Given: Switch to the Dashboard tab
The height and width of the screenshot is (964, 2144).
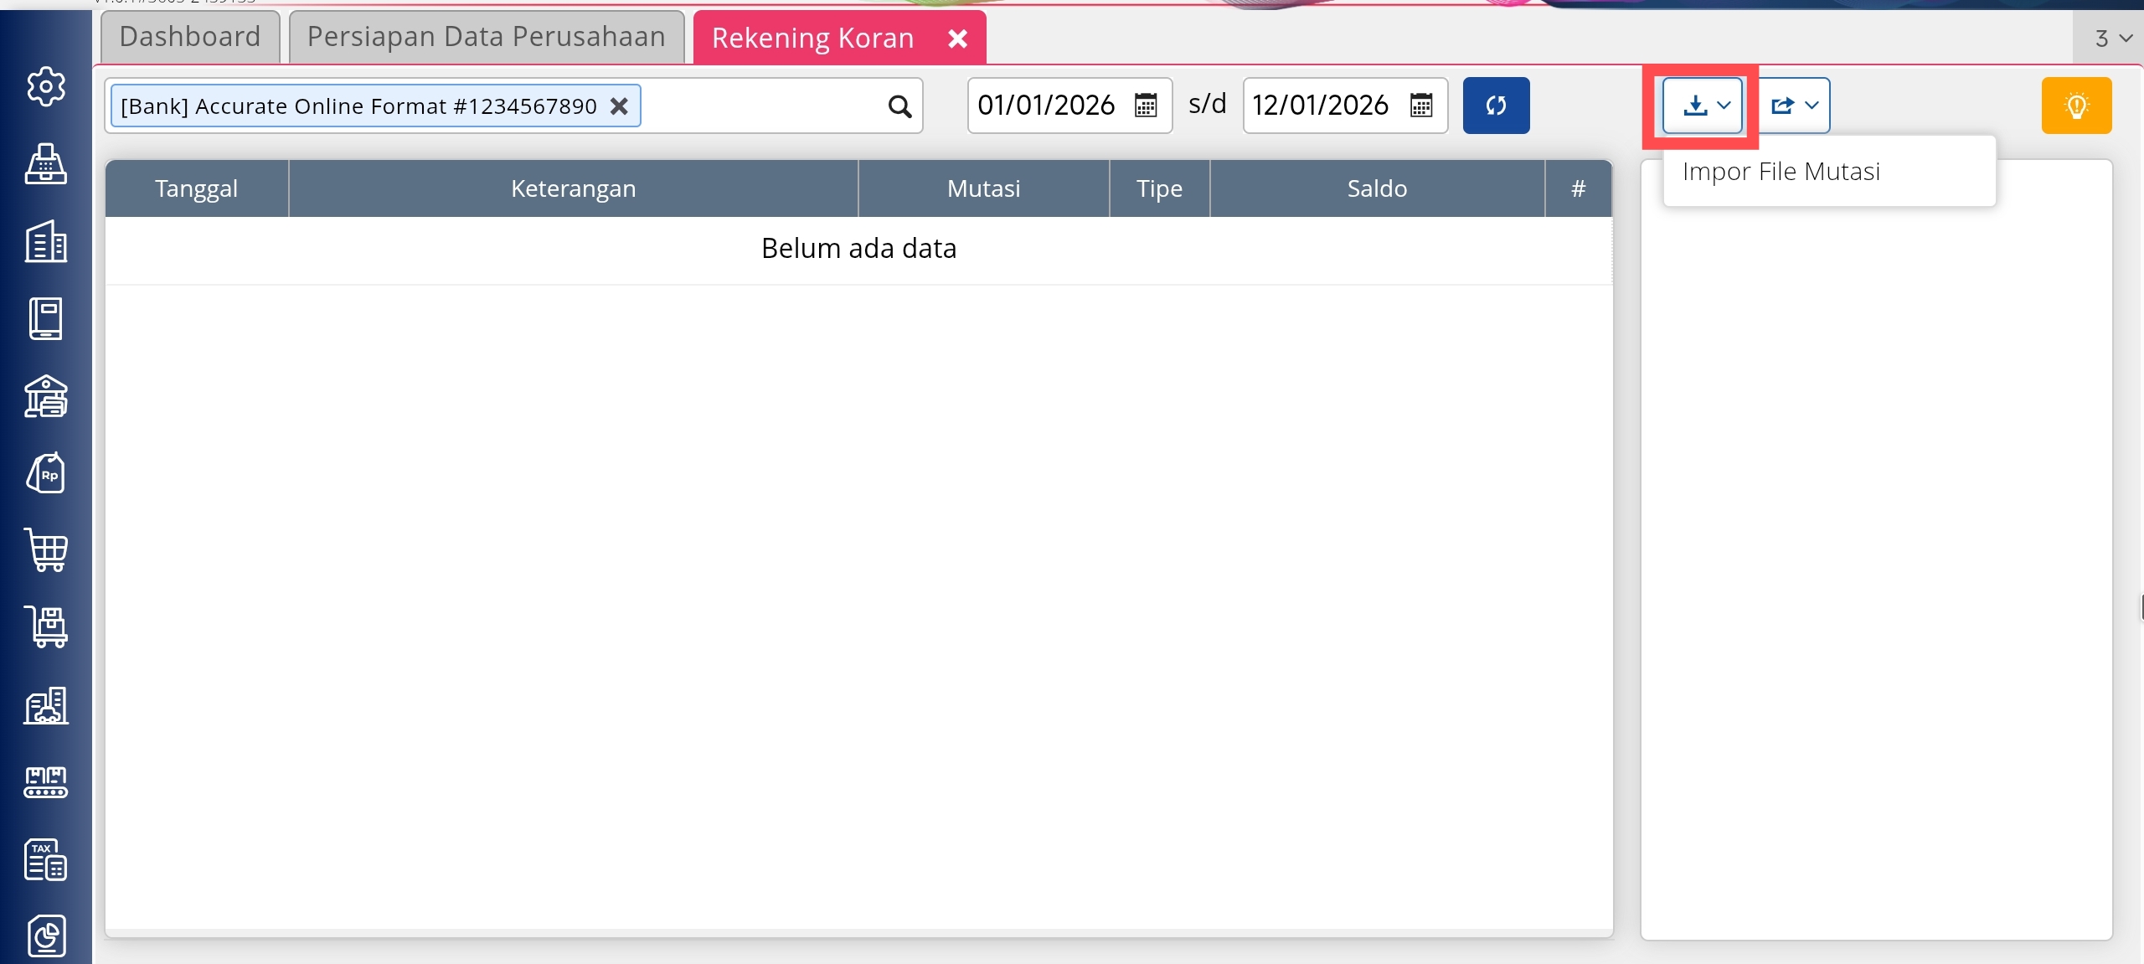Looking at the screenshot, I should click(x=190, y=37).
